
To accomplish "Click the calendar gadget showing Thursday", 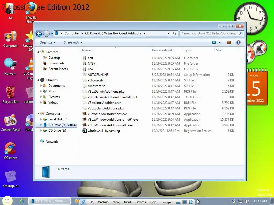I will coord(257,87).
